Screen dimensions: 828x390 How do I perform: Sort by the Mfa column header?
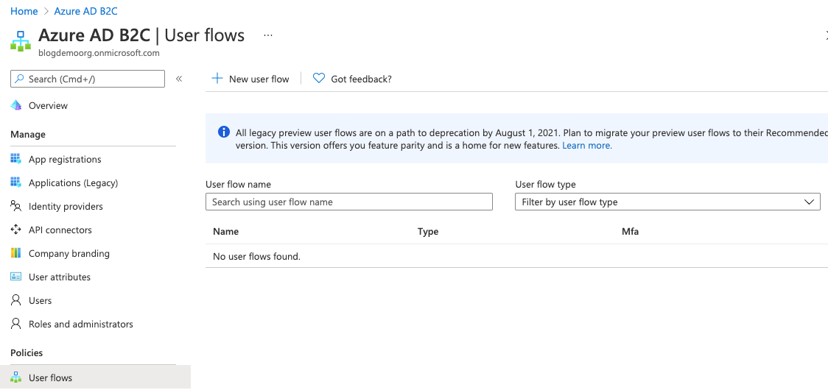click(631, 231)
